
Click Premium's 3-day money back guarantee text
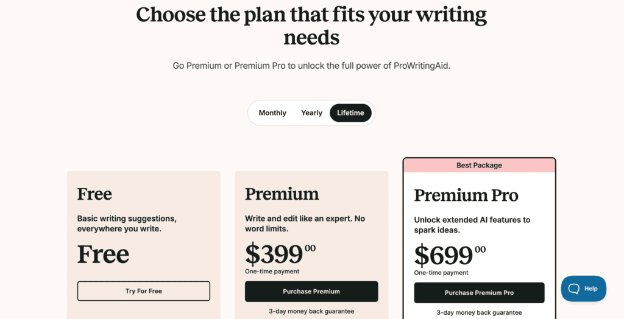coord(311,311)
